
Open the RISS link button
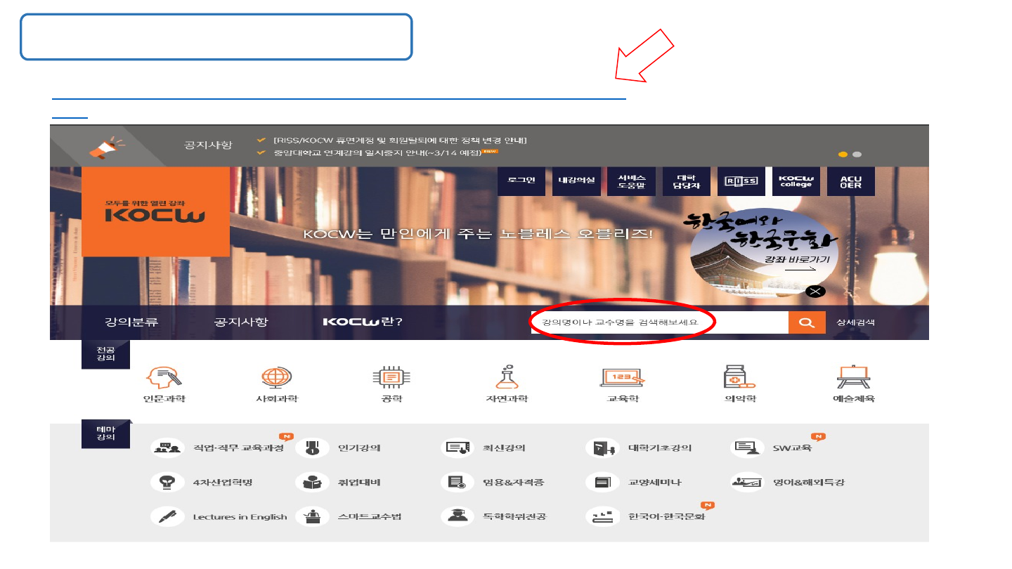tap(741, 181)
